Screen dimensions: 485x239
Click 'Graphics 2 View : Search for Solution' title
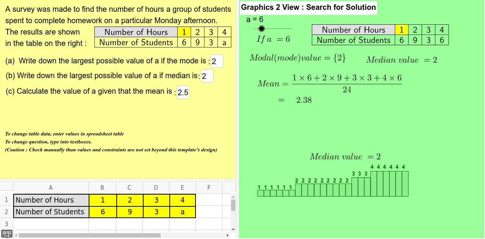[x=308, y=7]
